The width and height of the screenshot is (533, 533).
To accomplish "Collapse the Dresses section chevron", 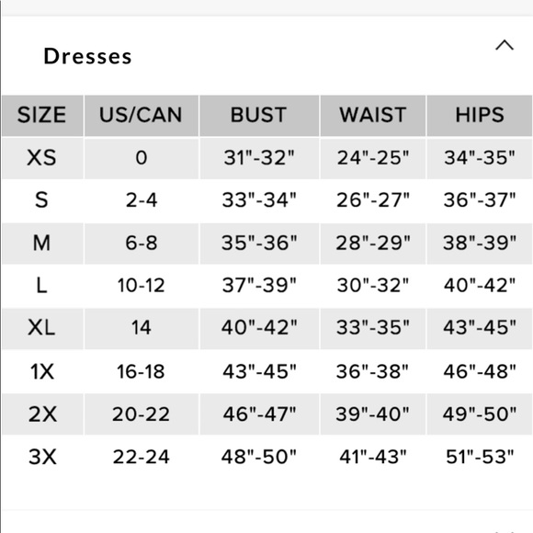I will click(505, 45).
